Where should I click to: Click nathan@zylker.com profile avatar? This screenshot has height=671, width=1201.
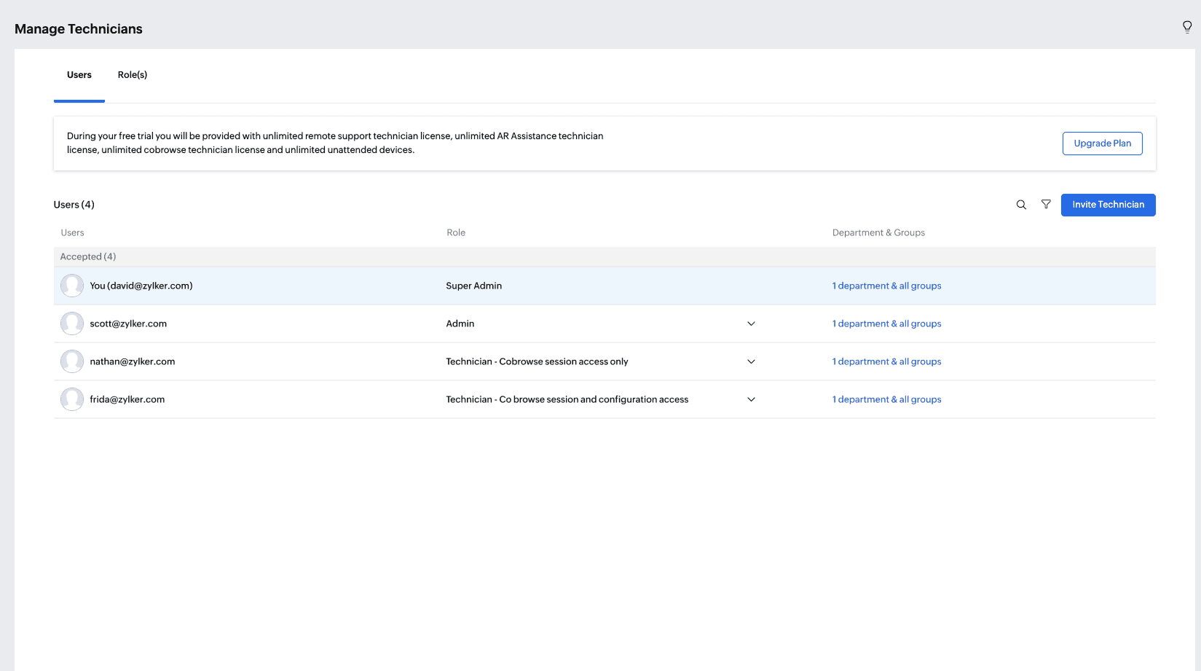[x=72, y=361]
